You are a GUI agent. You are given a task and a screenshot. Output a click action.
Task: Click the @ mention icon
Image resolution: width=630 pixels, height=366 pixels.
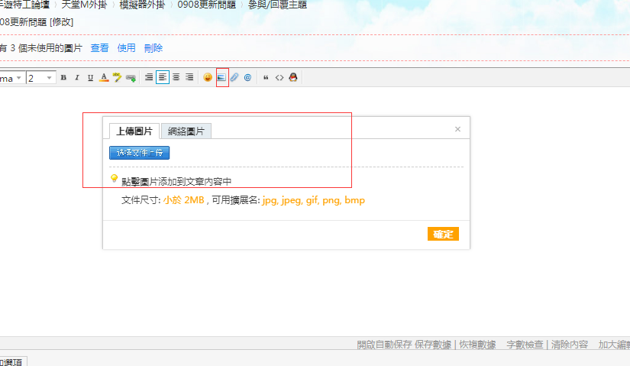[x=248, y=77]
